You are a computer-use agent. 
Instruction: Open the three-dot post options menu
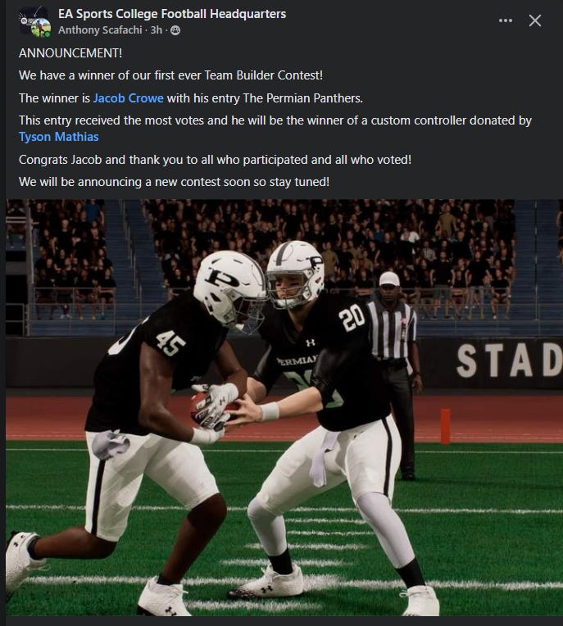(x=505, y=20)
